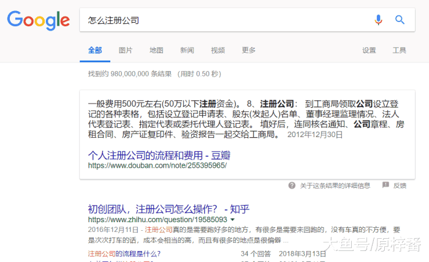Viewport: 429px width, 262px height.
Task: Switch to the 图片 (Images) tab
Action: click(125, 50)
